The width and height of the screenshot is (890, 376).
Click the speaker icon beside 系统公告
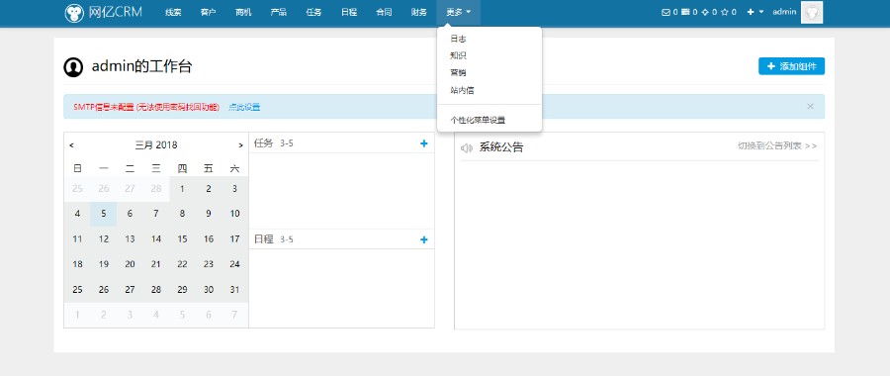pyautogui.click(x=467, y=147)
